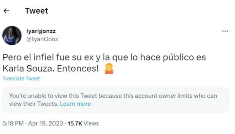Click the Tweet page heading
235x134 pixels.
click(x=36, y=11)
